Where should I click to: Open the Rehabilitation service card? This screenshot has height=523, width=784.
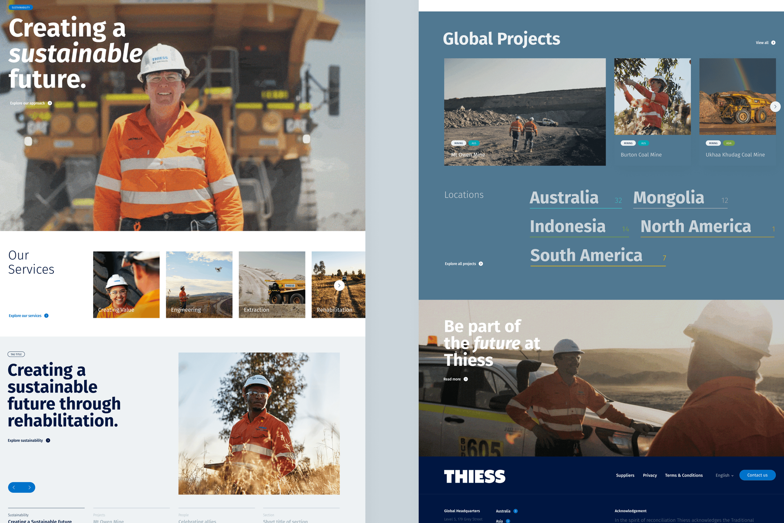pyautogui.click(x=338, y=285)
